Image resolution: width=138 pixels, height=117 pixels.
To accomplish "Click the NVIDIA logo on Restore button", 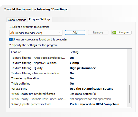I will (x=114, y=32).
